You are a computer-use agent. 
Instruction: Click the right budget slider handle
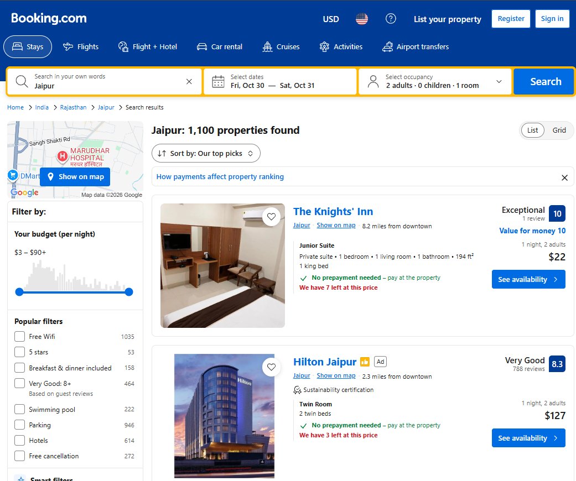pos(129,292)
